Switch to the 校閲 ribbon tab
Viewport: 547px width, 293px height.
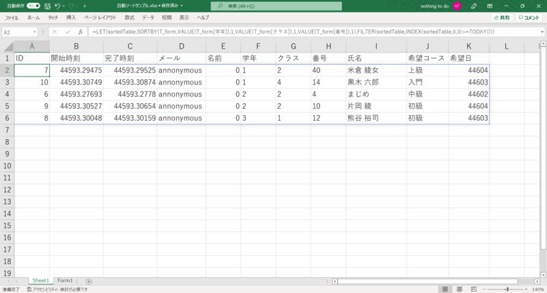(x=167, y=18)
